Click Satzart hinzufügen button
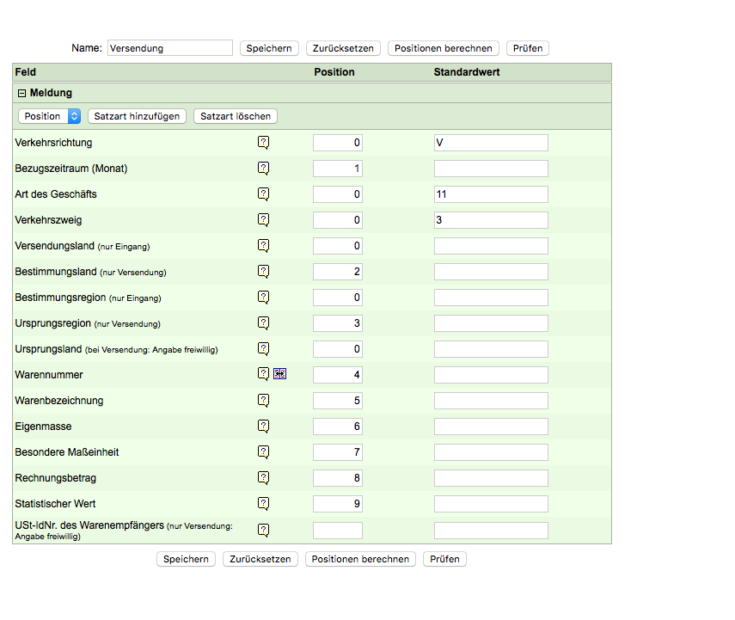This screenshot has width=735, height=620. pos(137,116)
